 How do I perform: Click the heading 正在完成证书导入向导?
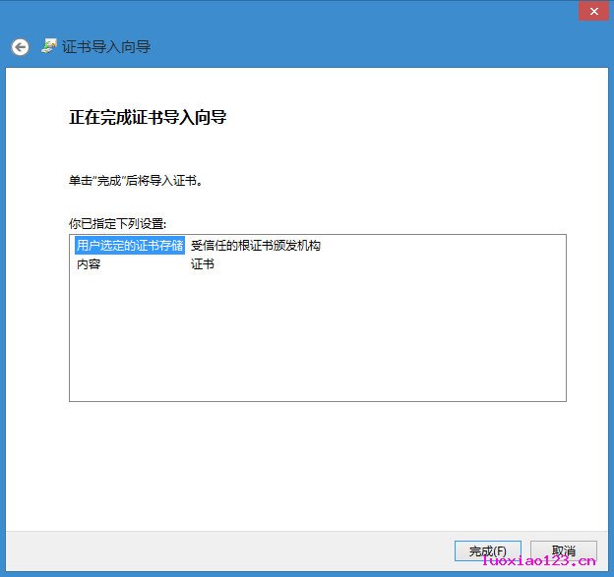[x=149, y=118]
